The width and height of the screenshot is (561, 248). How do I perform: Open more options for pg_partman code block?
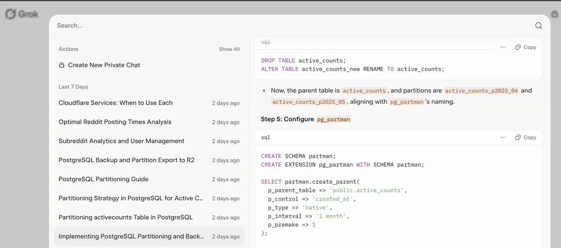click(503, 137)
